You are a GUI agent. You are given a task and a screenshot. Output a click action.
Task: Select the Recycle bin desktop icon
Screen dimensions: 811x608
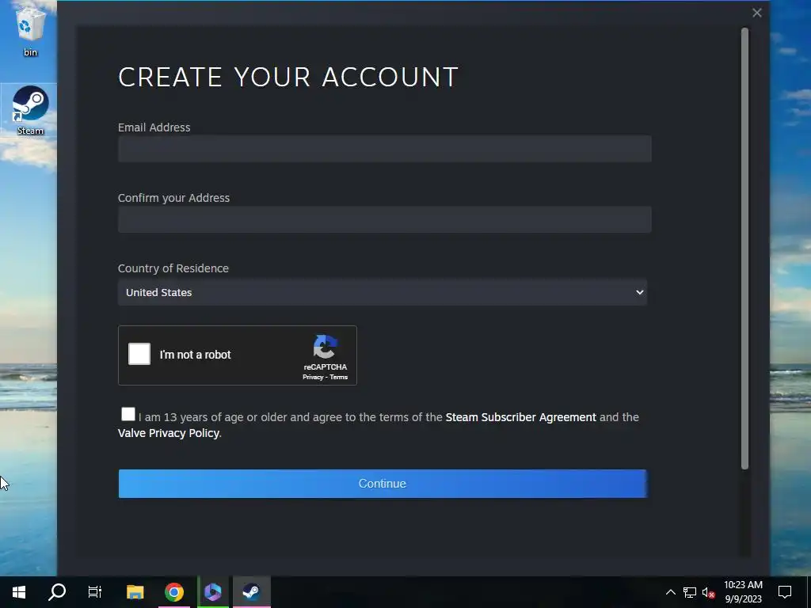pos(30,30)
